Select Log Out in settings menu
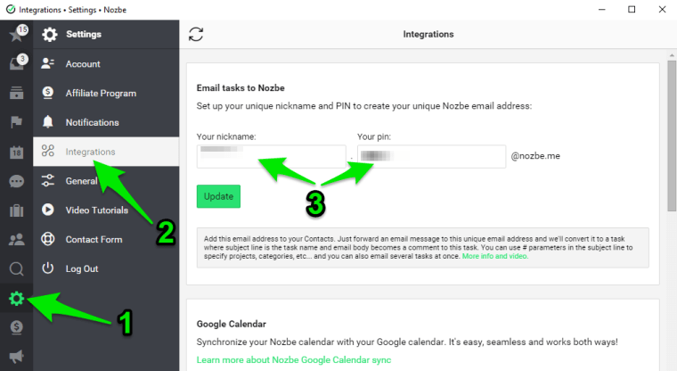 click(81, 268)
